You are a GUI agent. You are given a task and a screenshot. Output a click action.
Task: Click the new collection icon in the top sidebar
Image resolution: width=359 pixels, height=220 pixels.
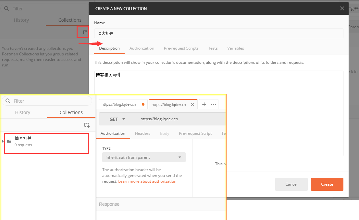point(85,33)
